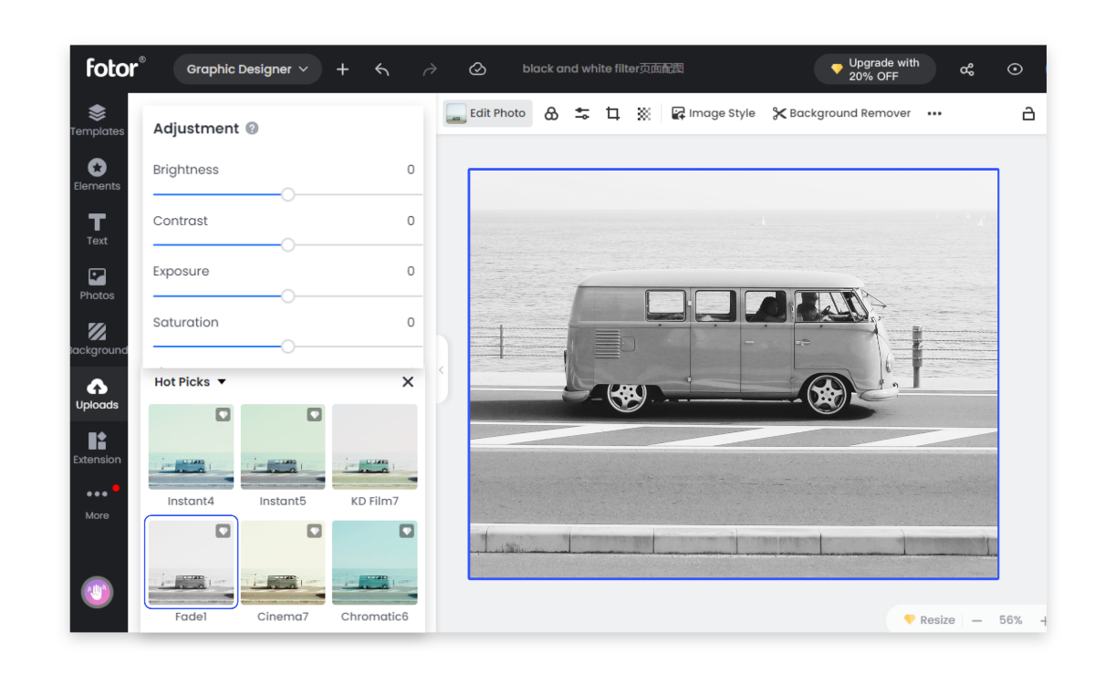Open the Graphic Designer dropdown

(x=247, y=69)
